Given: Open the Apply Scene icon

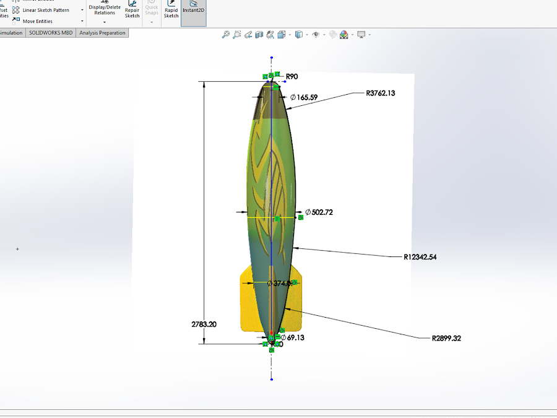Looking at the screenshot, I should (344, 35).
